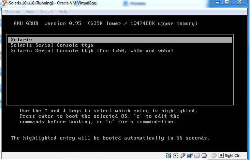
Task: Click the window resize grip in status bar
Action: (x=246, y=157)
